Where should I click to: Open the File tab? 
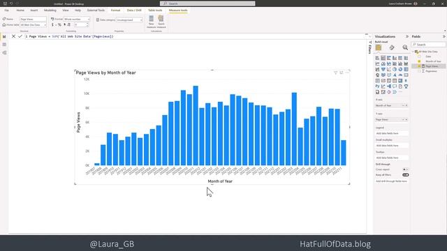(6, 10)
